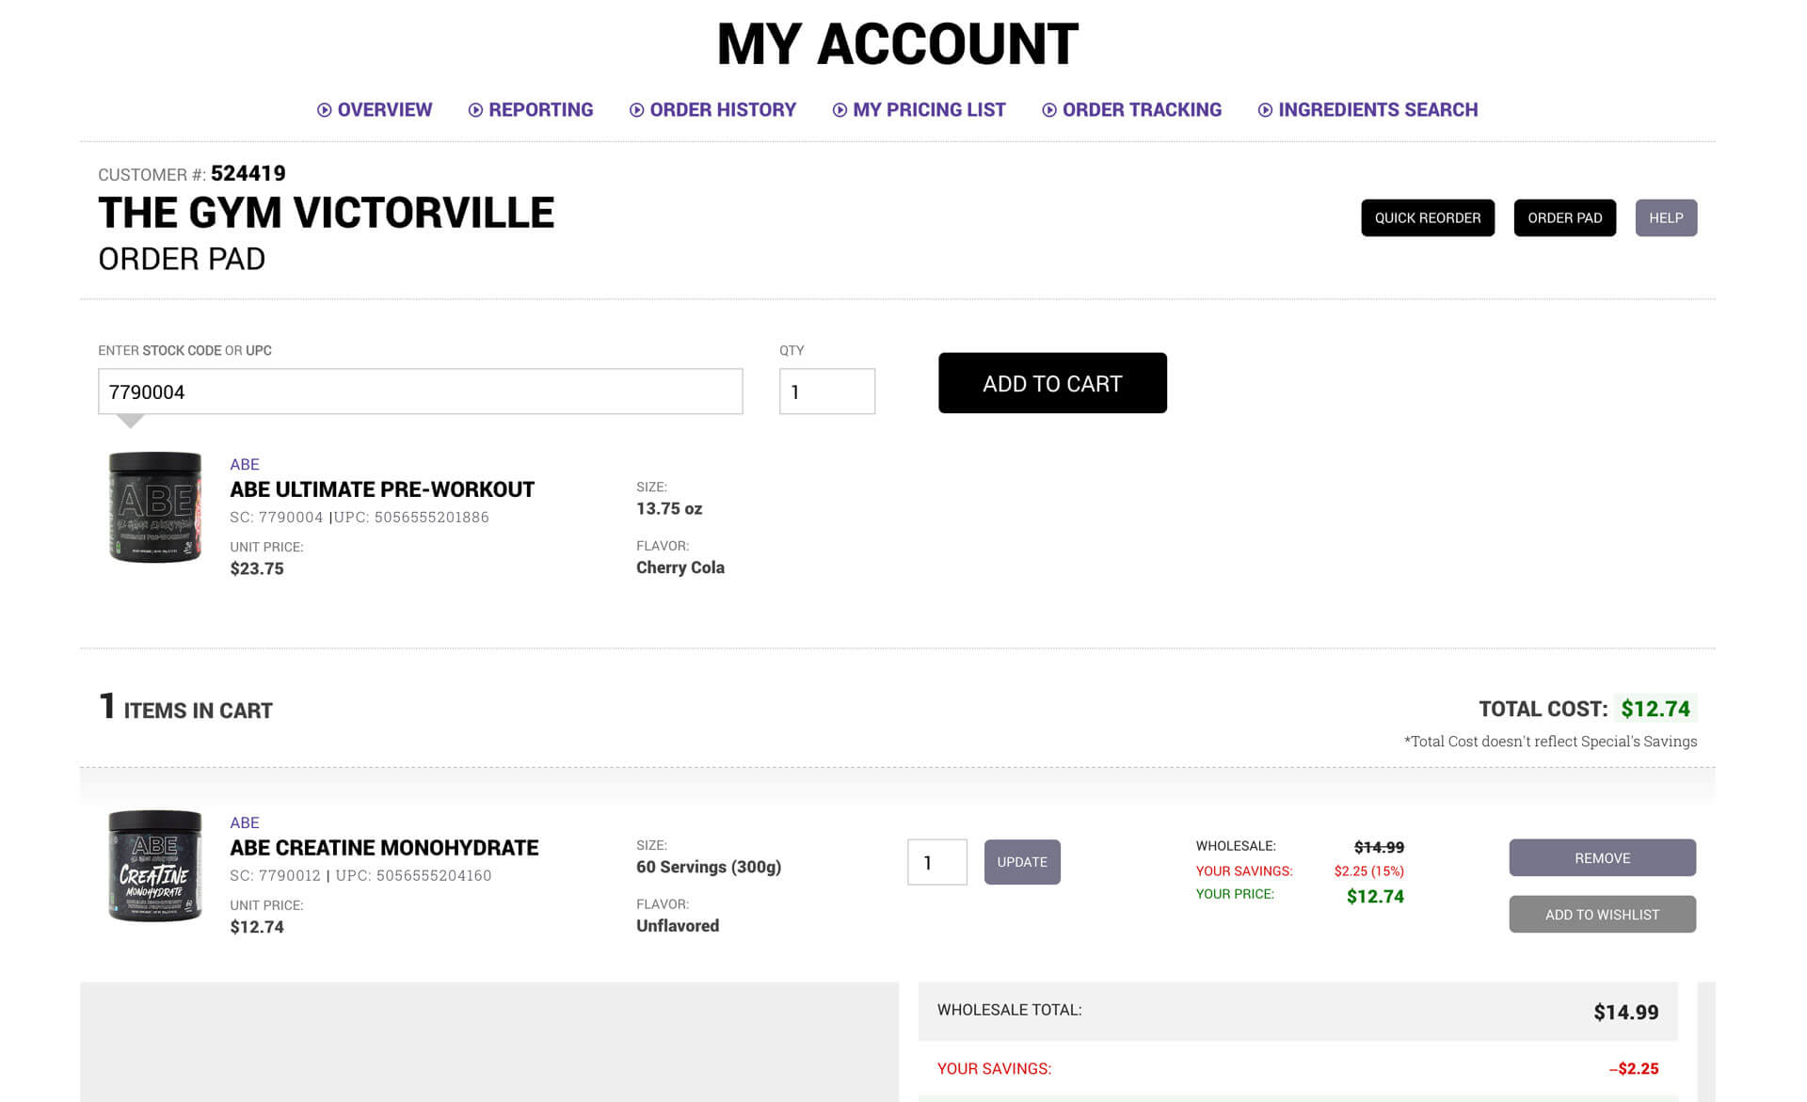Click the stock code or UPC field
The image size is (1807, 1102).
click(420, 391)
